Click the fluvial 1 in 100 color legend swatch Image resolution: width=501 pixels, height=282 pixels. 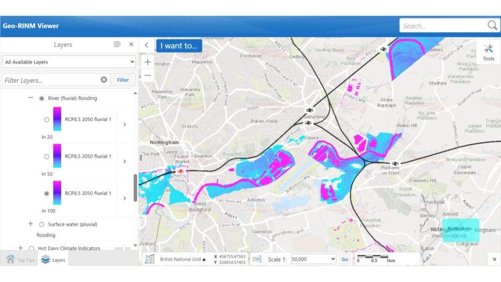pos(57,193)
